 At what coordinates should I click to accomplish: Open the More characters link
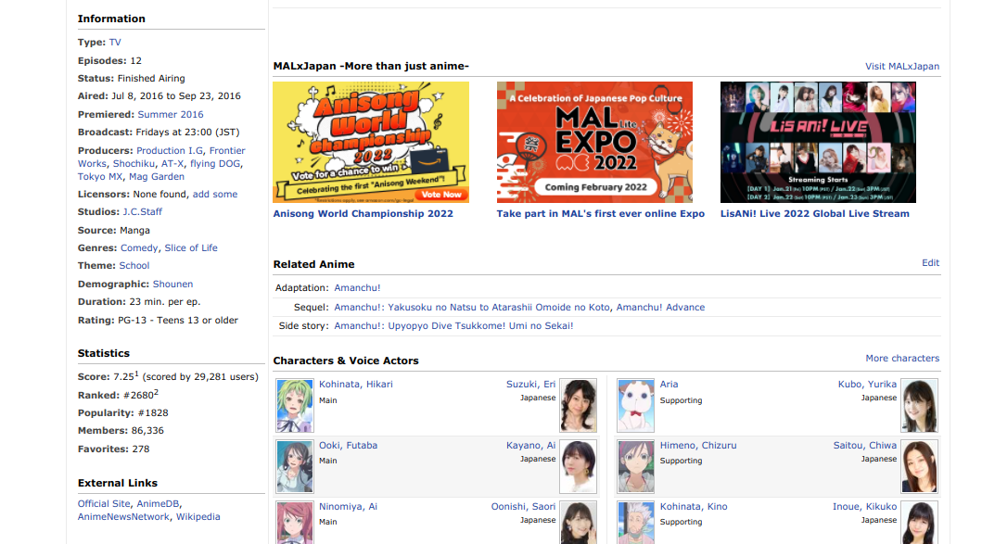pos(902,359)
